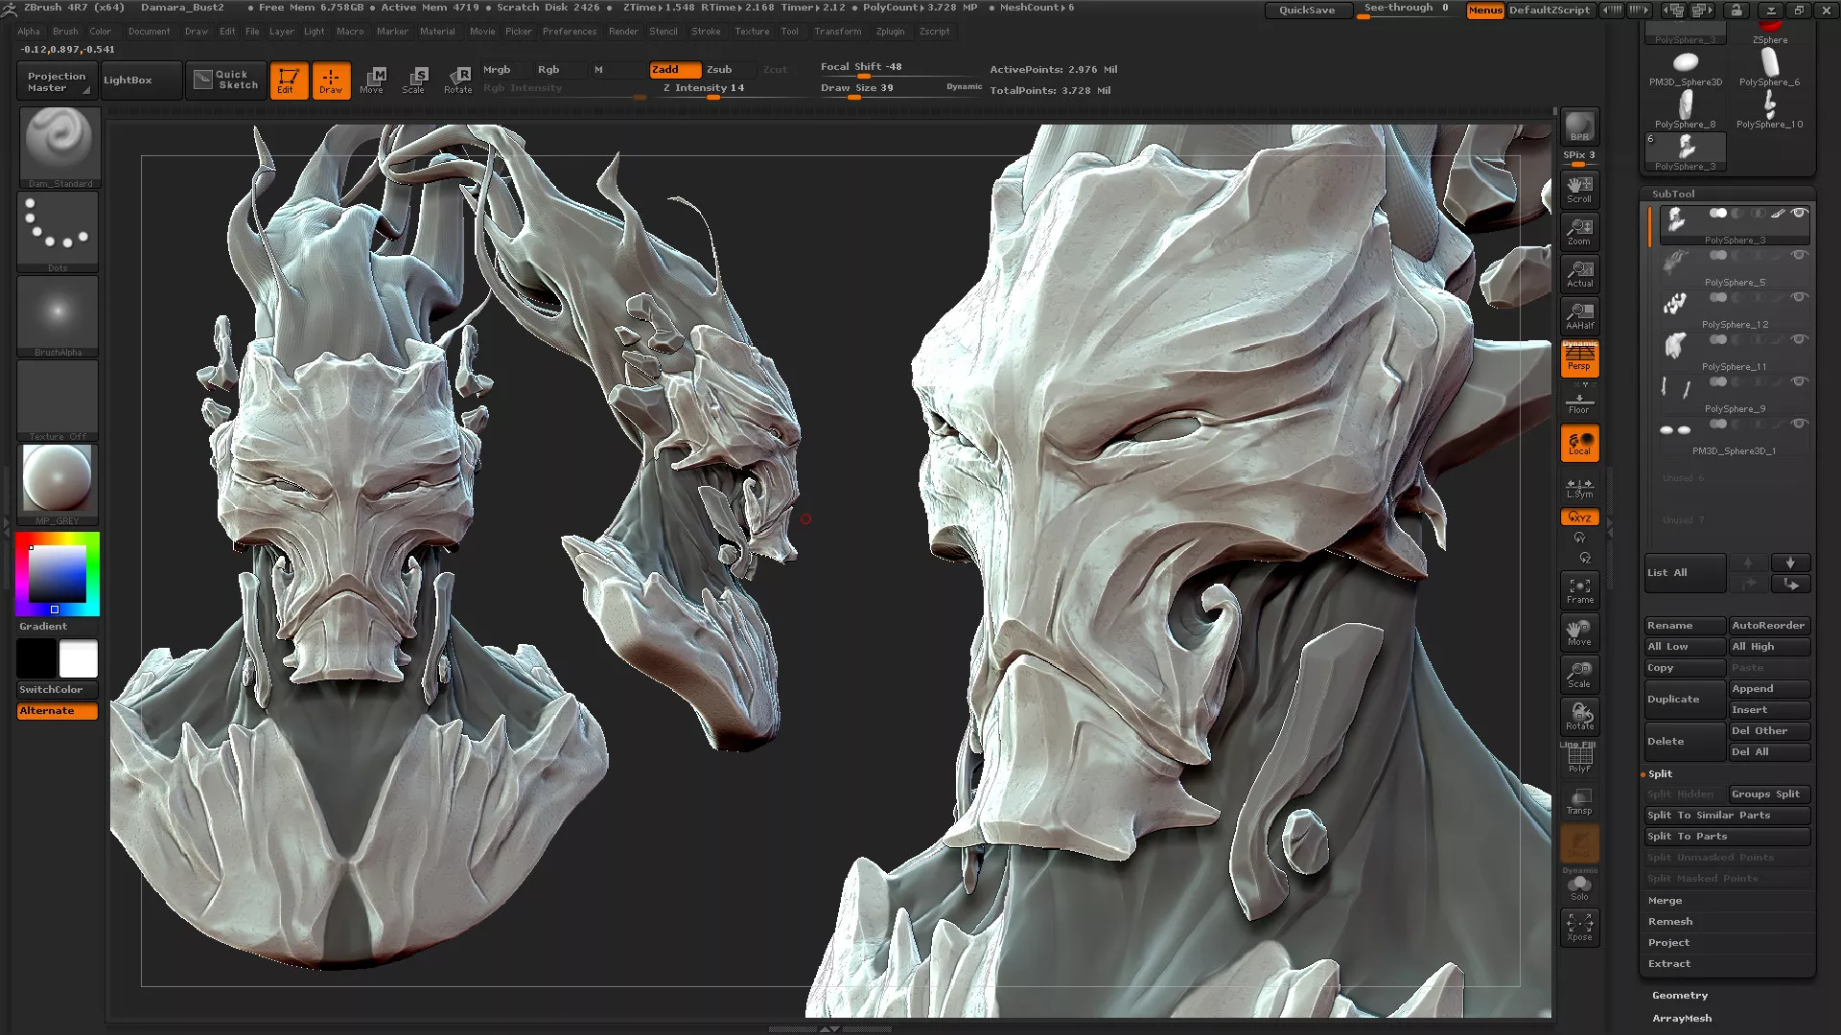Activate the Transp transparency icon
This screenshot has width=1841, height=1035.
1579,800
